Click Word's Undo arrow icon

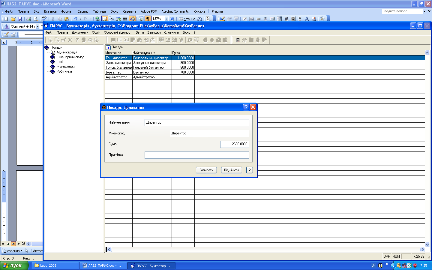[x=75, y=19]
